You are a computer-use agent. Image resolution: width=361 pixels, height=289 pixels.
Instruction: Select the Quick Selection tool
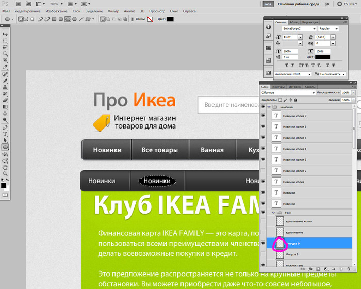pyautogui.click(x=5, y=54)
